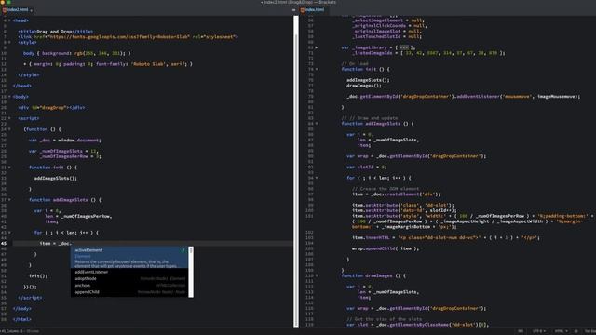The width and height of the screenshot is (596, 335).
Task: Select anchors from the code hints
Action: click(129, 286)
